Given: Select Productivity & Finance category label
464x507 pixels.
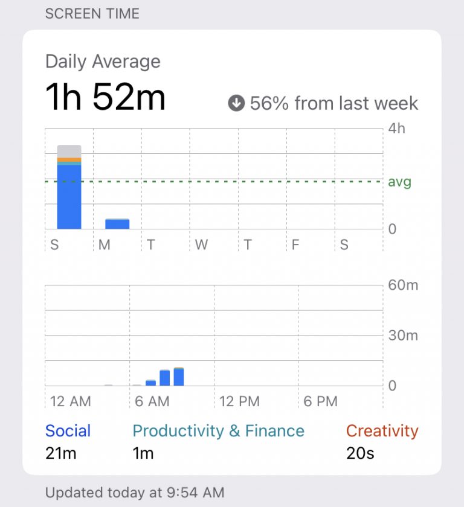Looking at the screenshot, I should point(218,431).
